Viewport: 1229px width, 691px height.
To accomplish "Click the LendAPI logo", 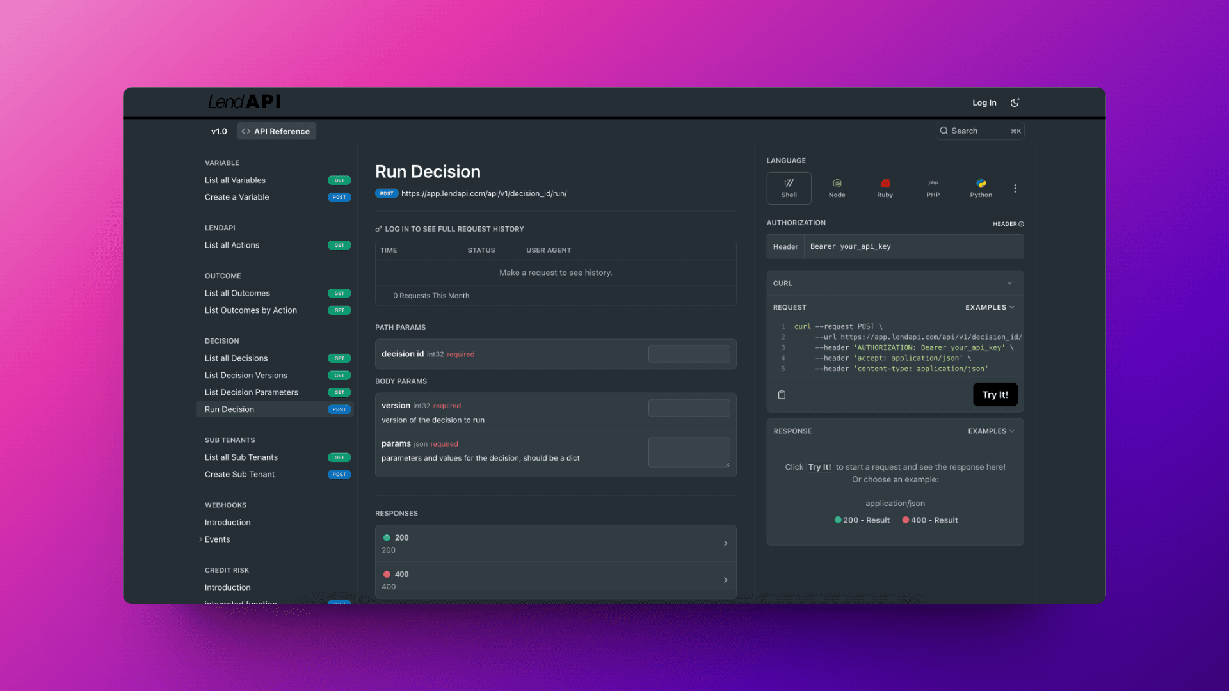I will click(244, 102).
